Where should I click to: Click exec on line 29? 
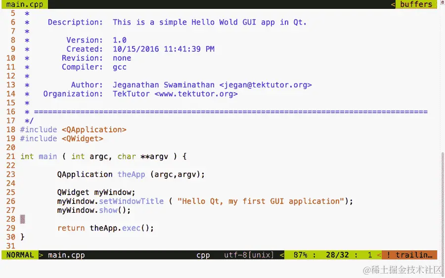tap(131, 228)
